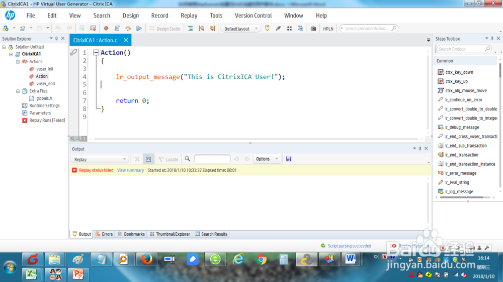
Task: Click the Output search text field
Action: (x=212, y=159)
